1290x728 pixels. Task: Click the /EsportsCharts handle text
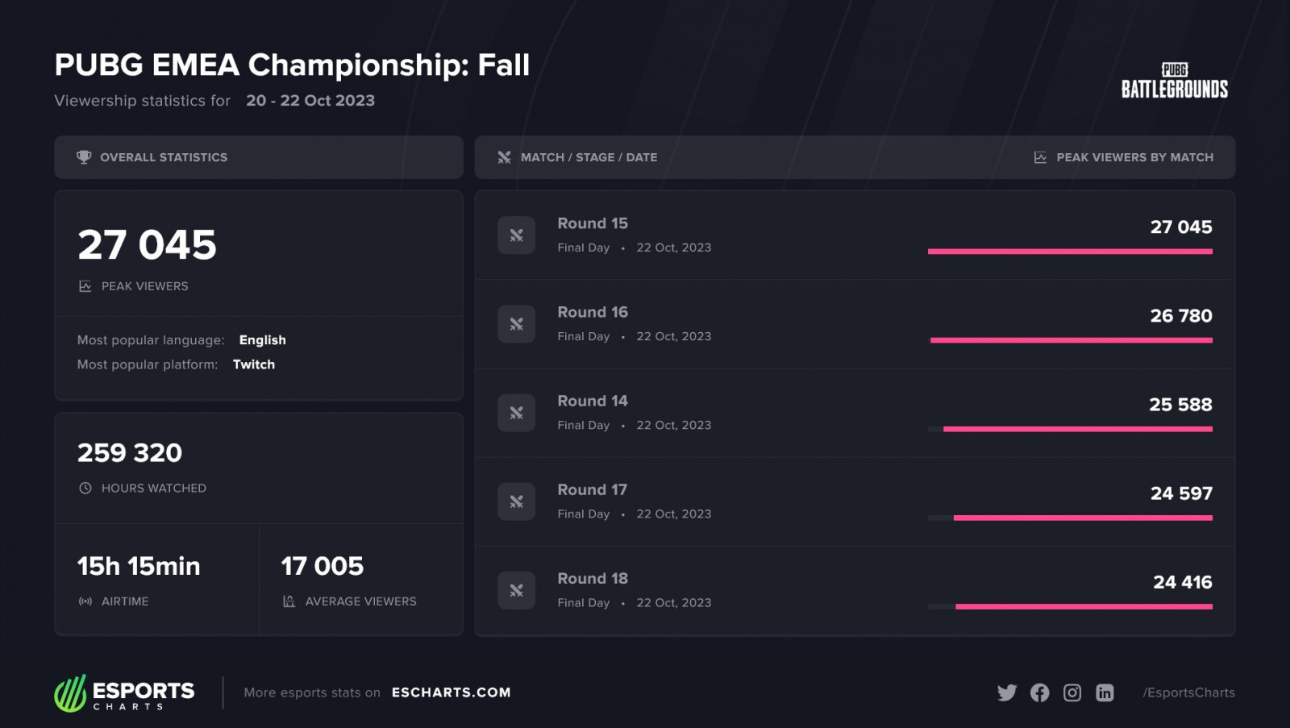pos(1188,693)
